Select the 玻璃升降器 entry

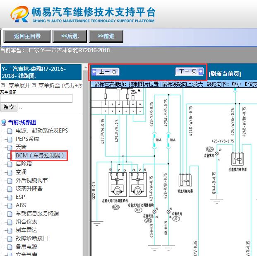click(29, 188)
